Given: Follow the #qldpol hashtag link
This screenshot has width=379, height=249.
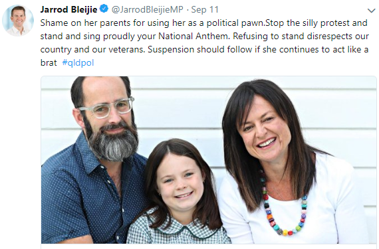Looking at the screenshot, I should pos(78,62).
